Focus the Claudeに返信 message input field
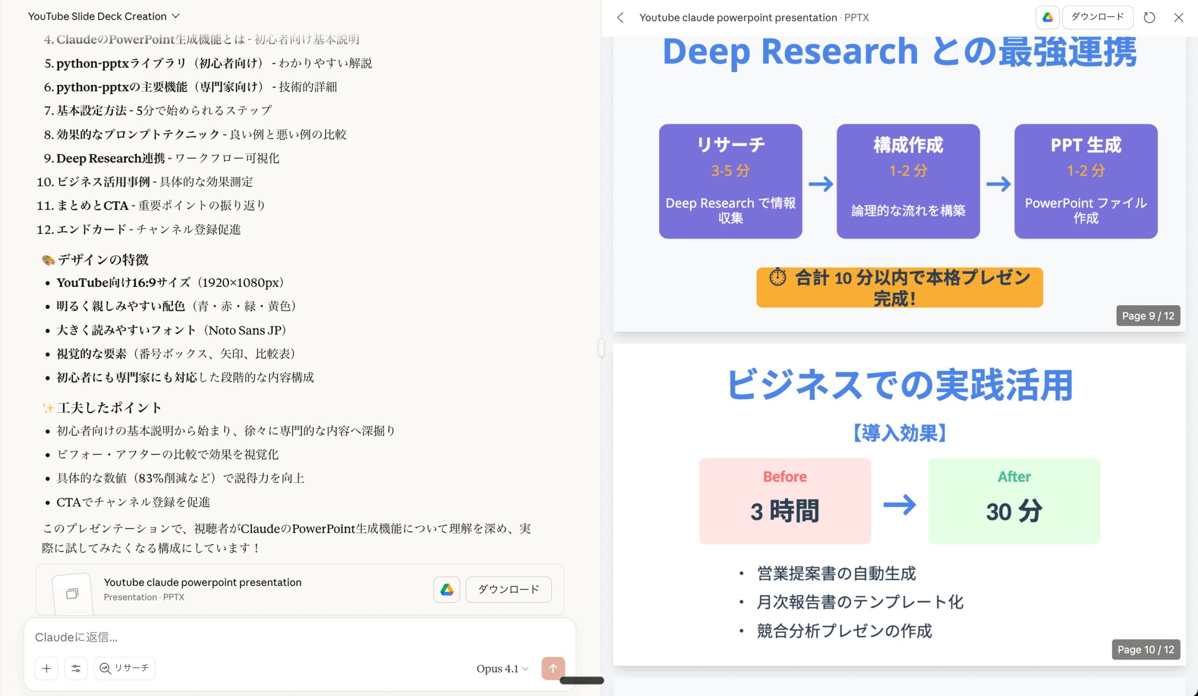This screenshot has height=696, width=1198. coord(285,637)
